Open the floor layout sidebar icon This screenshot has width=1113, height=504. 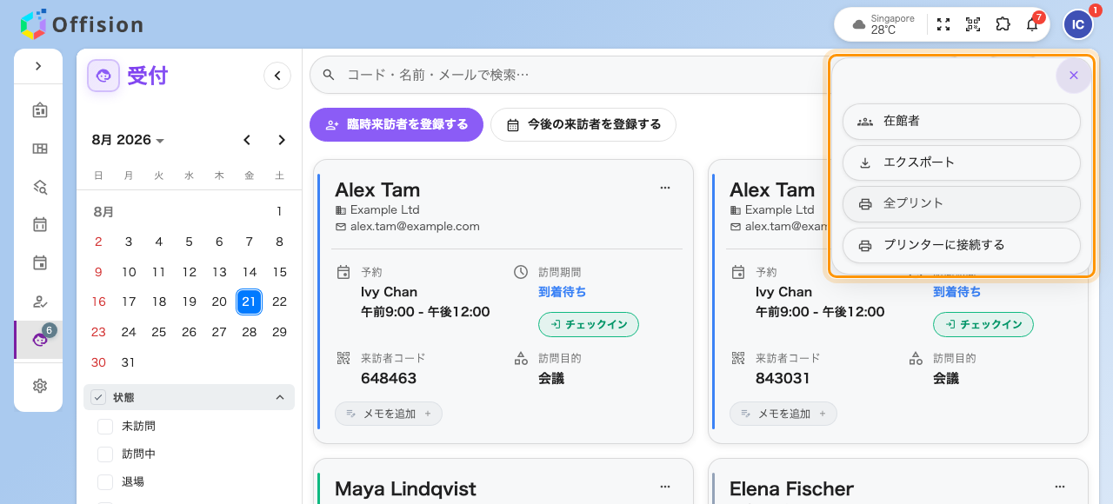[39, 149]
